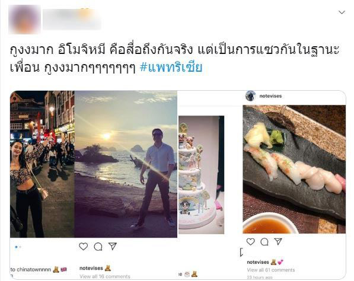This screenshot has width=354, height=281.
Task: Open comment bubble under sushi photo
Action: (264, 242)
